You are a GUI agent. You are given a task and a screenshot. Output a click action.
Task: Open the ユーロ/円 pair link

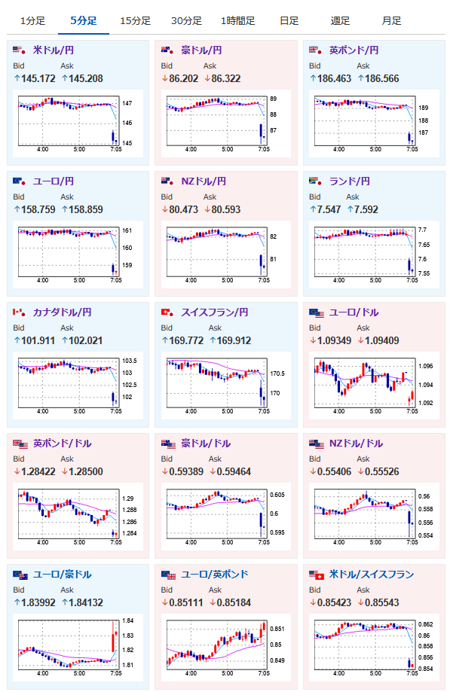pos(54,181)
